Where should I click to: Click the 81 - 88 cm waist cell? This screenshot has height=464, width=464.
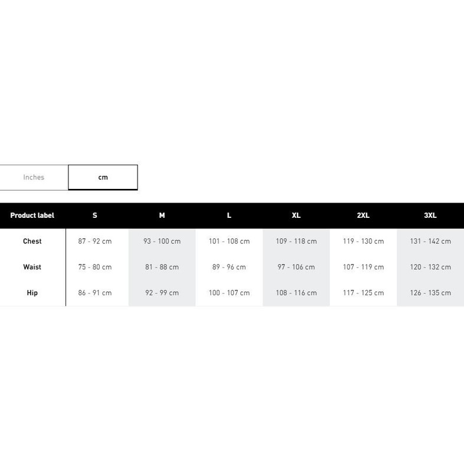pos(162,267)
